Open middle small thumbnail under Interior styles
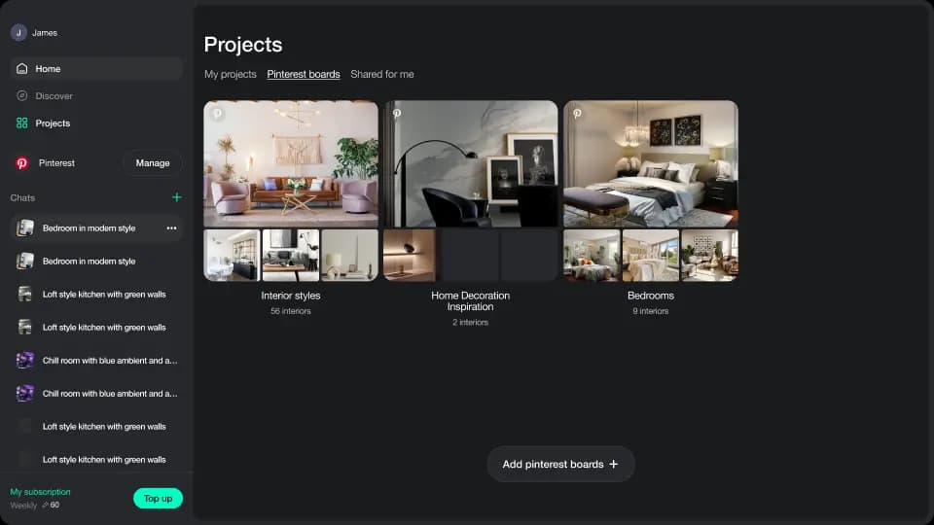This screenshot has height=525, width=934. (291, 256)
